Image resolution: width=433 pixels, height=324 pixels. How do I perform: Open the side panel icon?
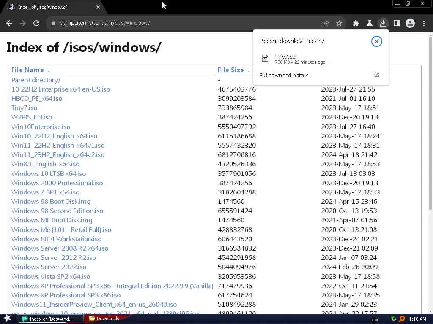tap(397, 24)
